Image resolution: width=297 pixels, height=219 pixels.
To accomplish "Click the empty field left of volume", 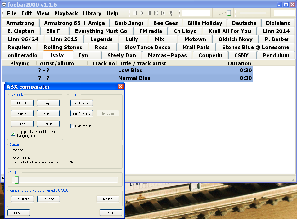I will tap(196, 13).
